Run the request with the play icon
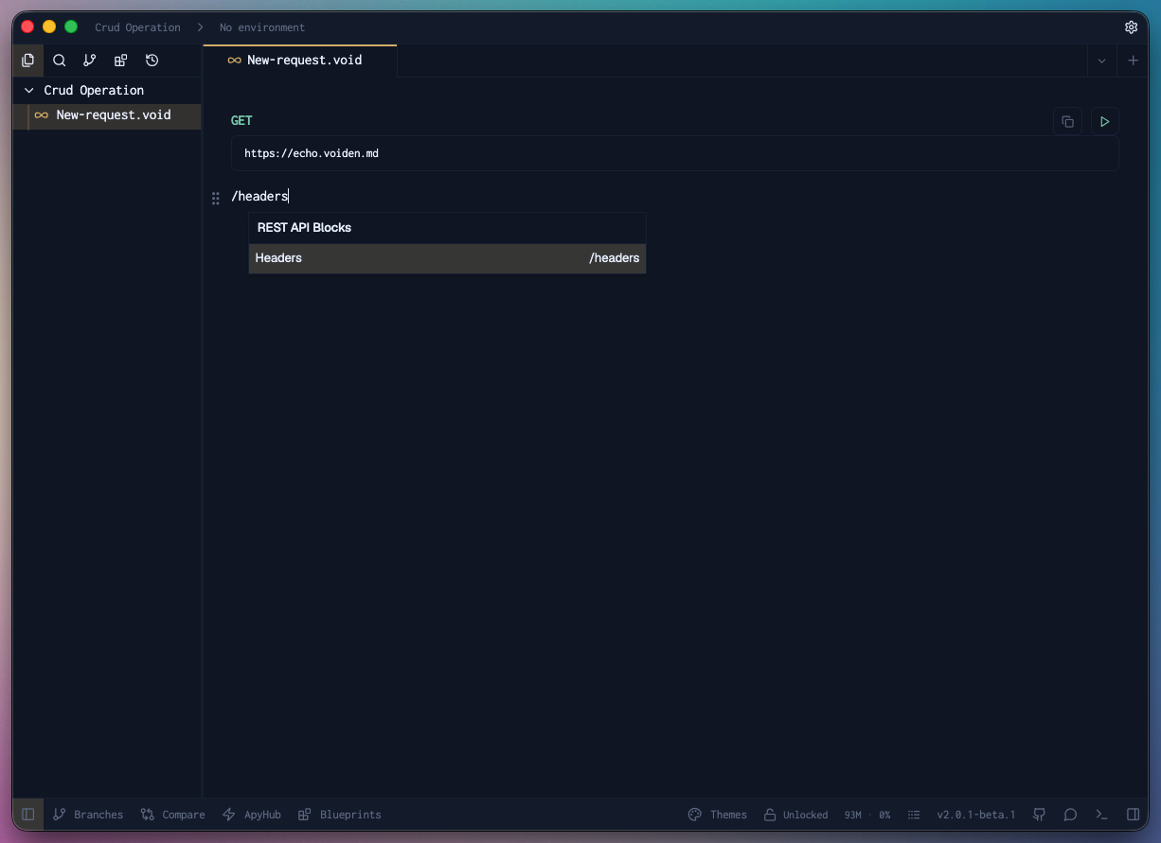This screenshot has height=843, width=1161. [1104, 121]
